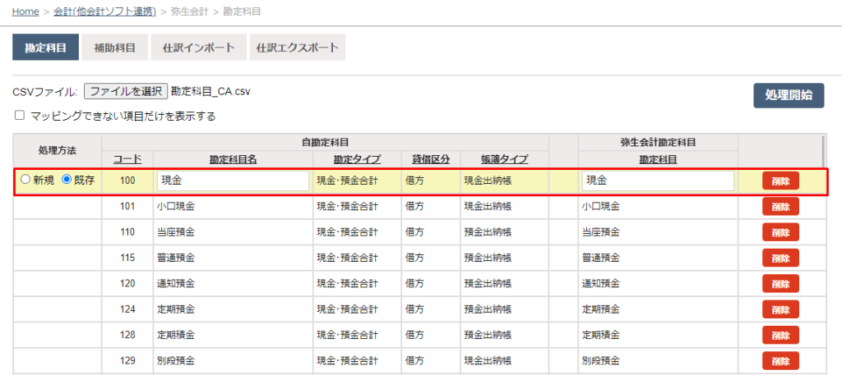Delete row 115 普通預金
Screen dimensions: 842x375
(781, 258)
